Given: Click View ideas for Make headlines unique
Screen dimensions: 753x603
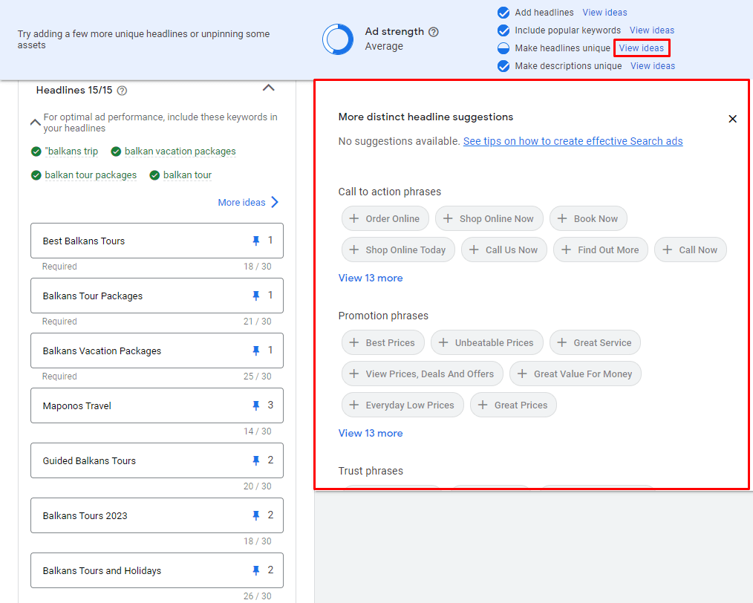Looking at the screenshot, I should click(641, 48).
